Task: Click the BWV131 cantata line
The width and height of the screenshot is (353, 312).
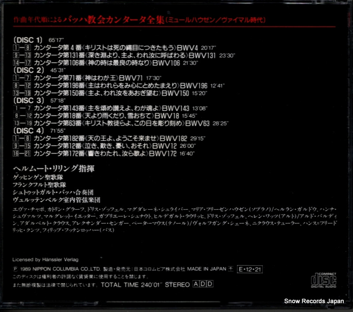Action: tap(124, 55)
